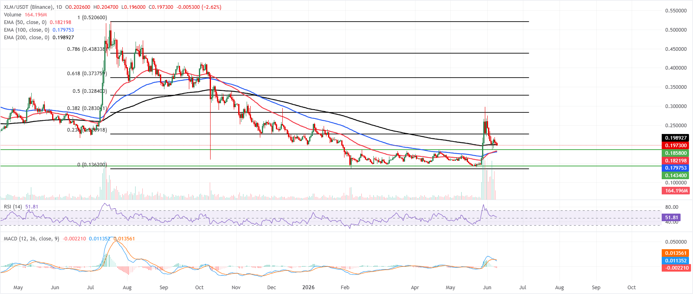This screenshot has width=693, height=294.
Task: Click the Fibonacci level 1 (0.520600) label
Action: pyautogui.click(x=92, y=18)
